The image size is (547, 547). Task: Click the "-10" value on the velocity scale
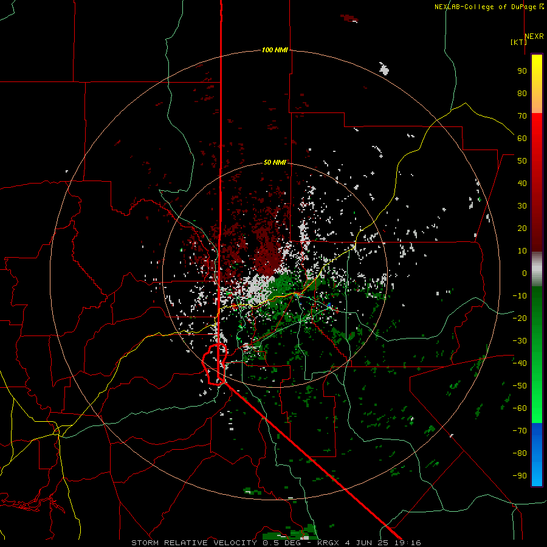click(520, 296)
